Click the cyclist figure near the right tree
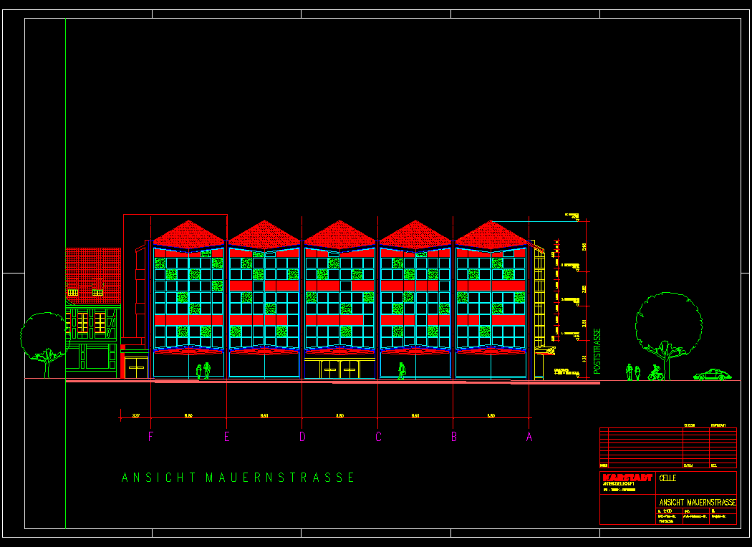 (x=655, y=373)
